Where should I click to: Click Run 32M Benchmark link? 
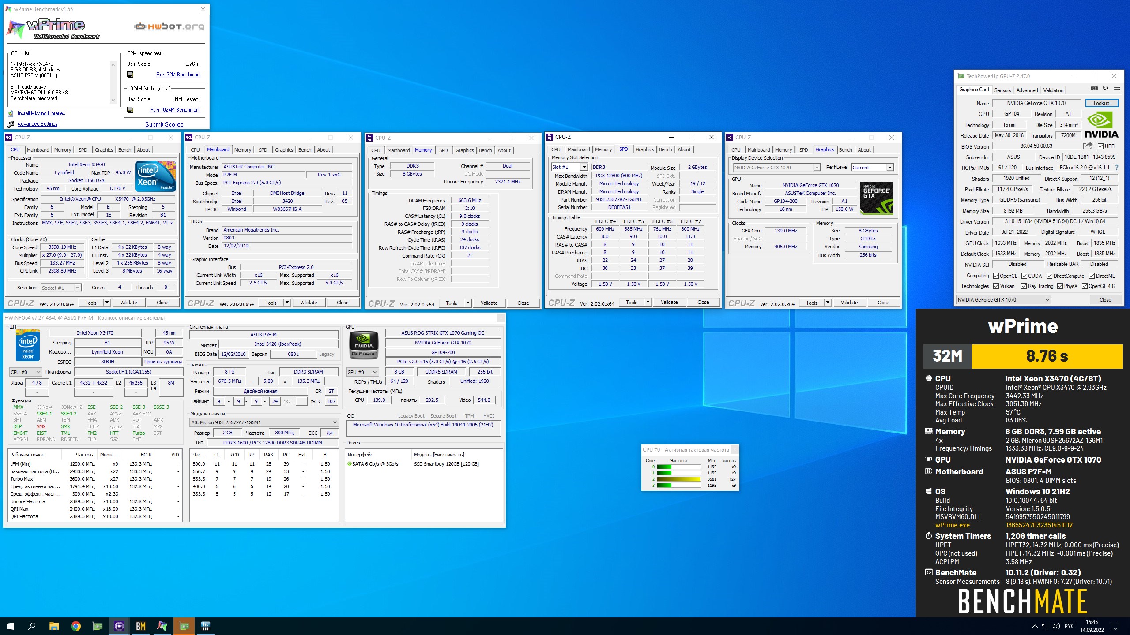point(178,75)
